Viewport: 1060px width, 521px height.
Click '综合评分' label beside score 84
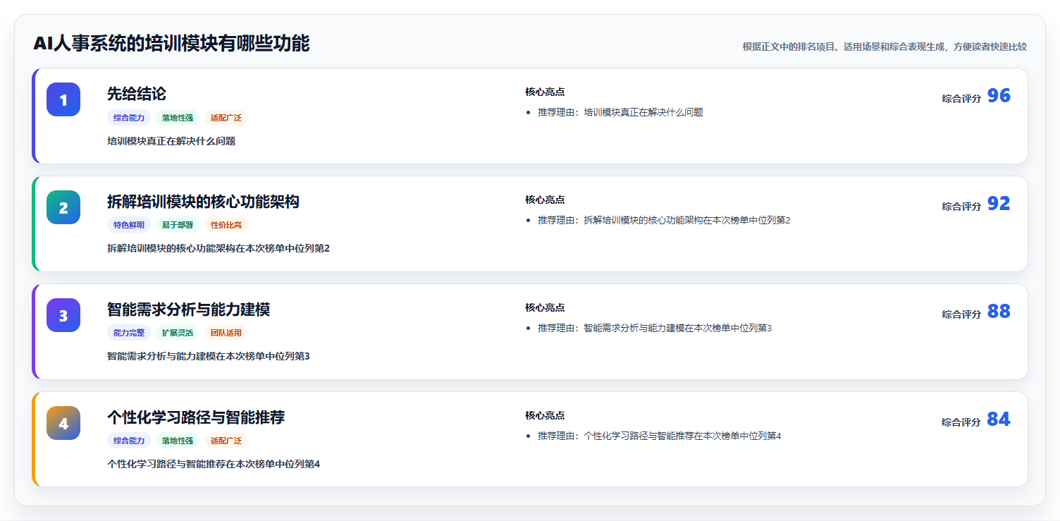[961, 422]
